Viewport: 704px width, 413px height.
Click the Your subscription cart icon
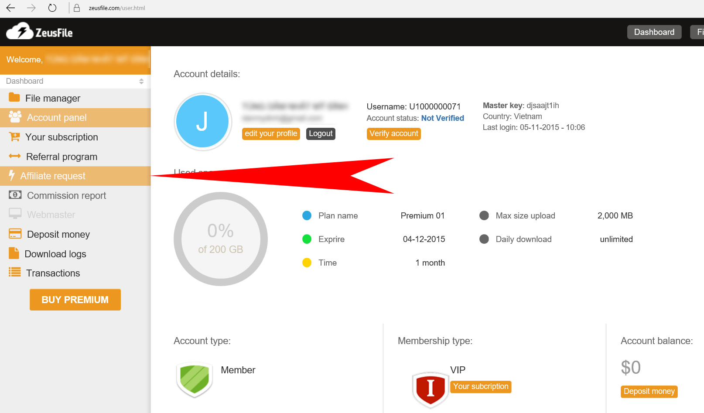click(14, 137)
